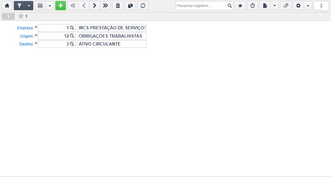Delete record with trash icon
The height and width of the screenshot is (179, 331).
[x=118, y=6]
